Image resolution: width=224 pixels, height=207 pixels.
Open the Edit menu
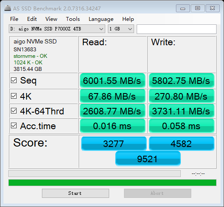[32, 19]
